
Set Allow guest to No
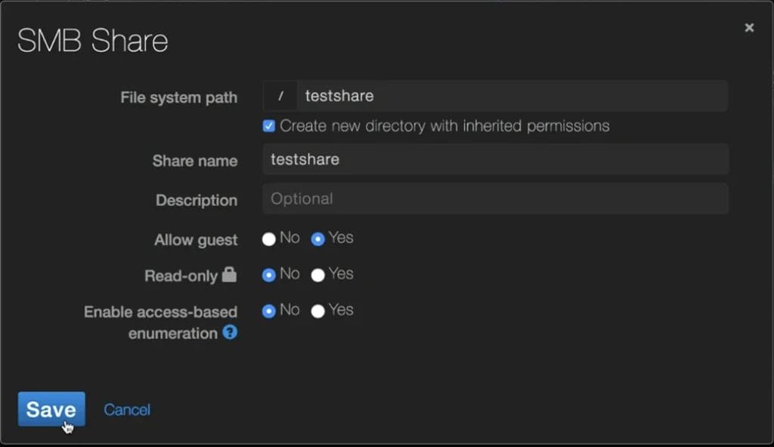coord(269,239)
